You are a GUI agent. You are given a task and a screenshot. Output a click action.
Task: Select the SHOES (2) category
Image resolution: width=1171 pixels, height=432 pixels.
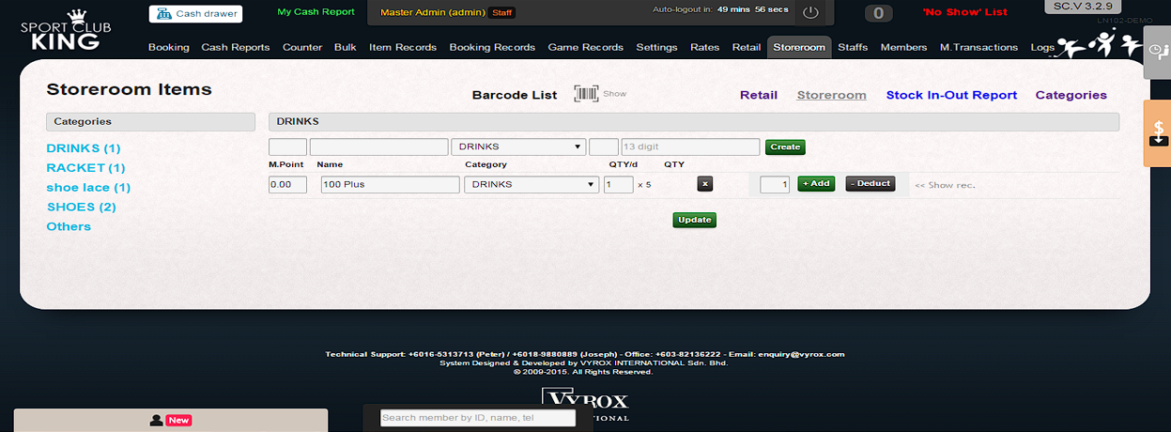click(81, 207)
